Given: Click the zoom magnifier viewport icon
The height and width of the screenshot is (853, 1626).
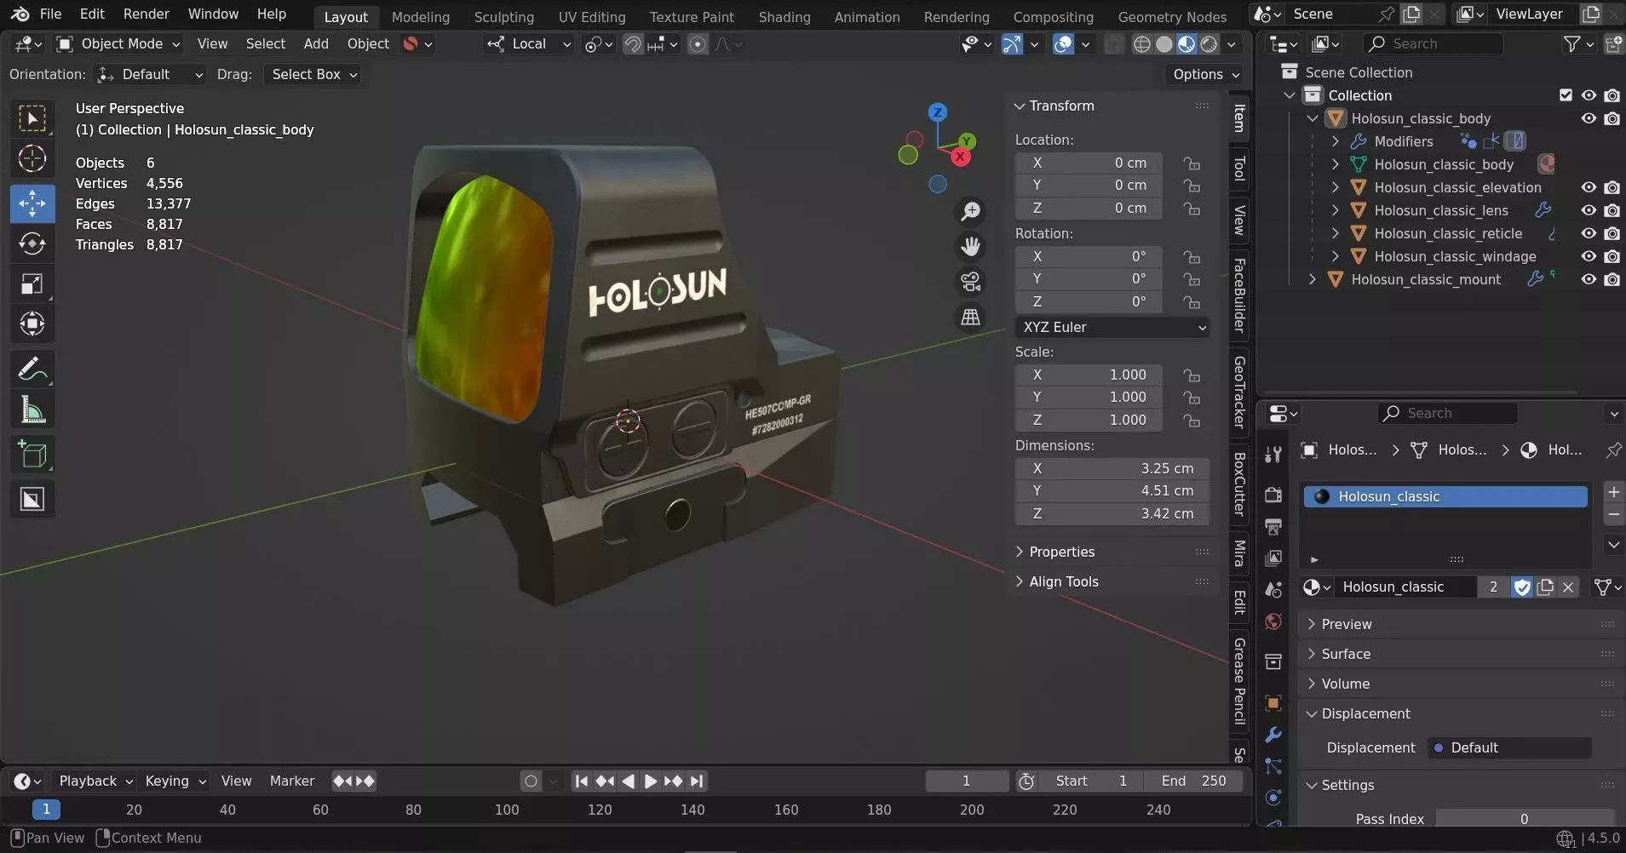Looking at the screenshot, I should click(x=970, y=211).
